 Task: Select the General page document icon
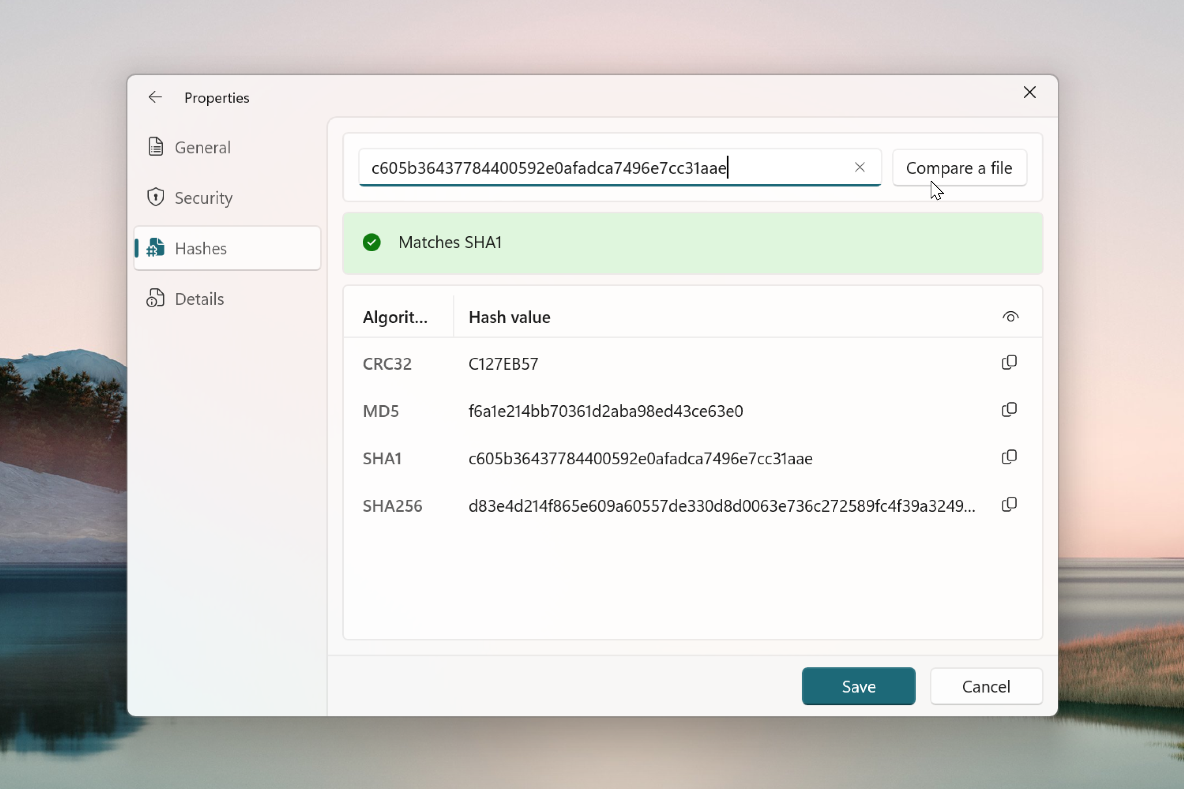pyautogui.click(x=155, y=146)
